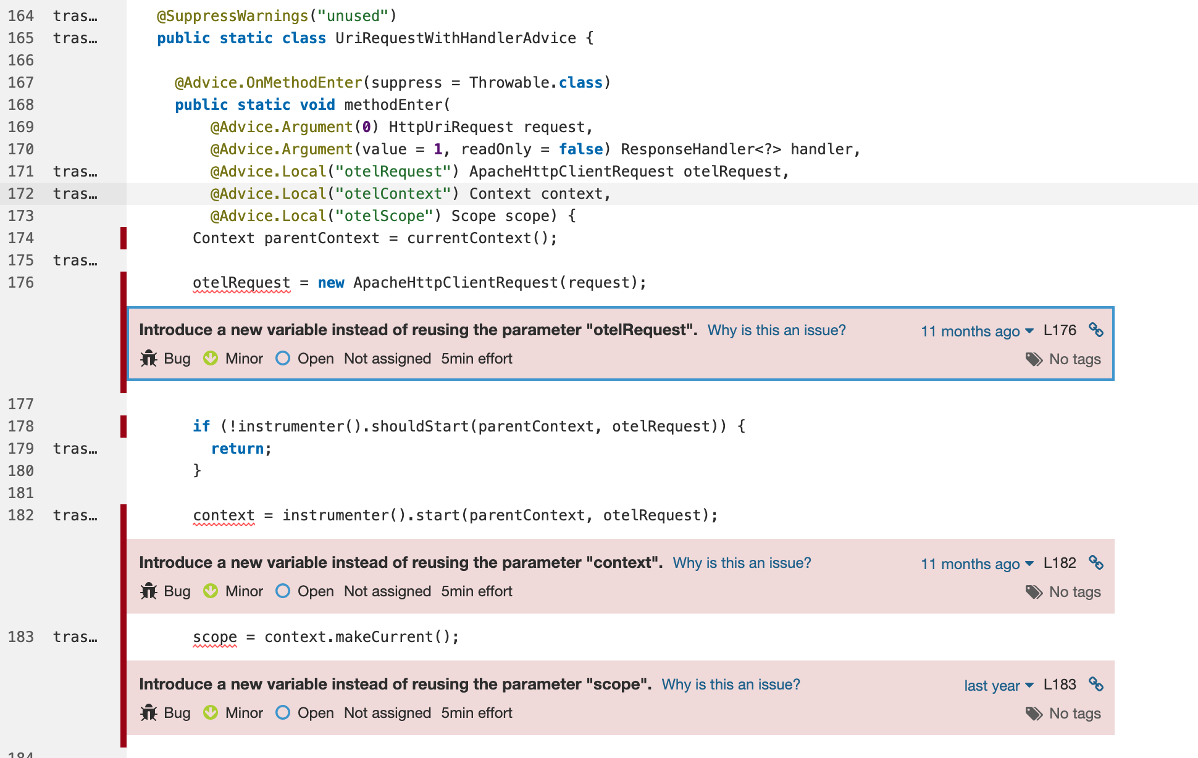Click Bug type icon on scope issue
Screen dimensions: 1198x758
pos(149,713)
